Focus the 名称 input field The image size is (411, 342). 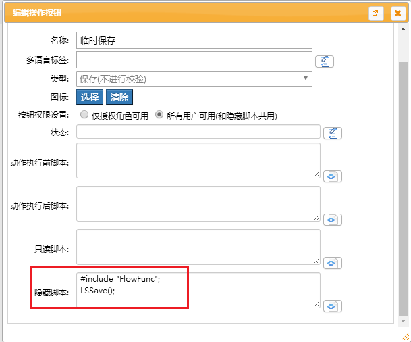194,40
